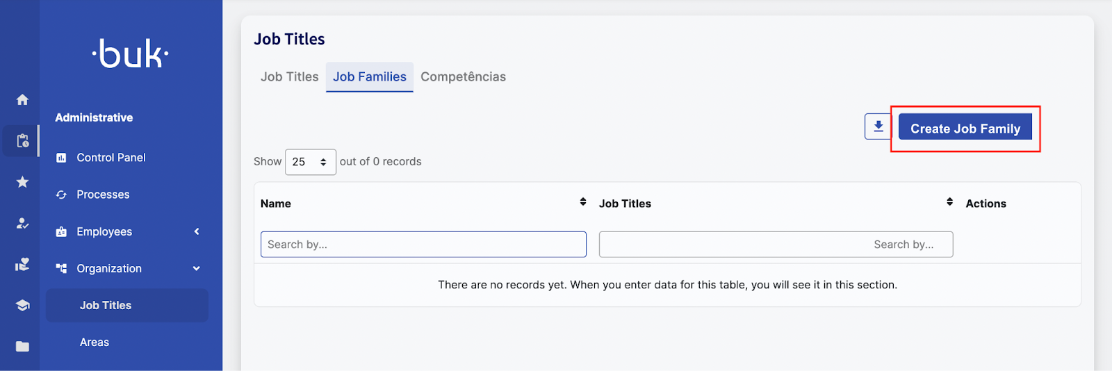This screenshot has height=371, width=1112.
Task: Select the user-check icon in left rail
Action: click(22, 223)
